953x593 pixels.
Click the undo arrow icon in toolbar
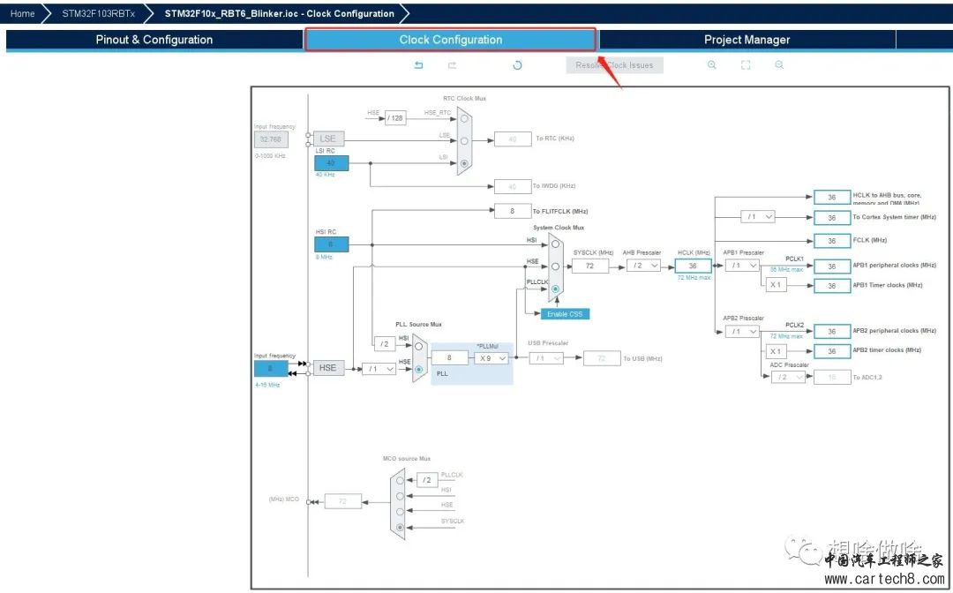click(x=419, y=65)
